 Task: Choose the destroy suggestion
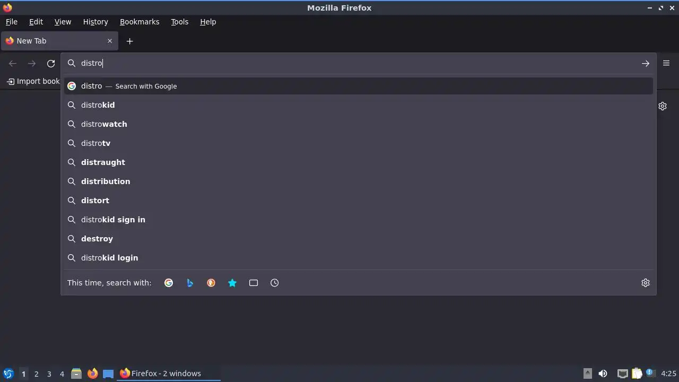359,239
